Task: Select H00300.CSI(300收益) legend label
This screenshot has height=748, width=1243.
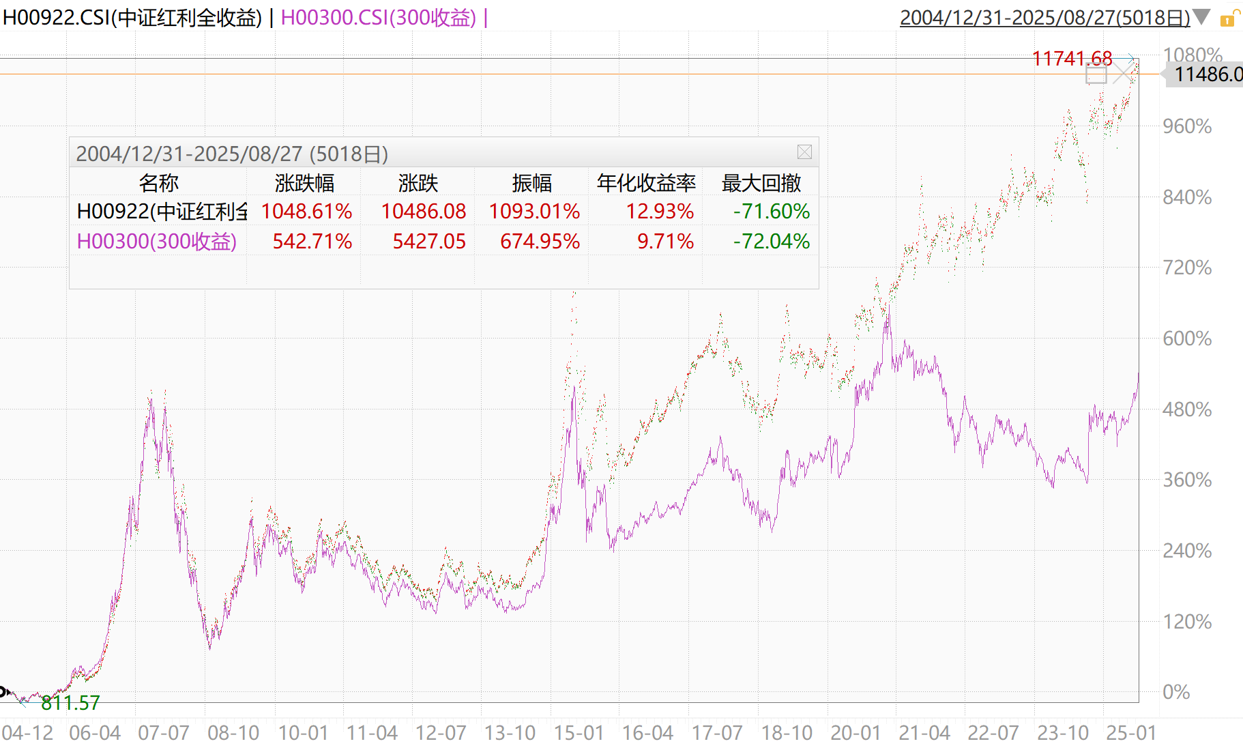Action: [378, 18]
